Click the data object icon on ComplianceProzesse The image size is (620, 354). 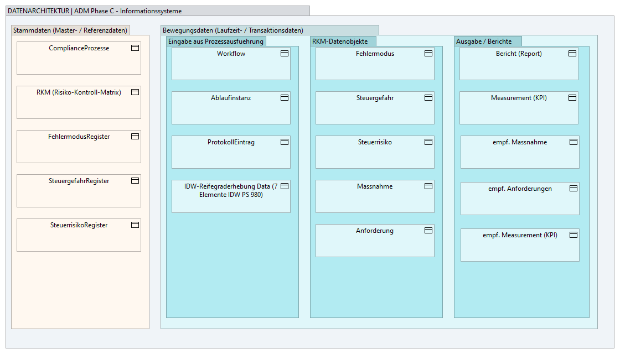pos(135,48)
